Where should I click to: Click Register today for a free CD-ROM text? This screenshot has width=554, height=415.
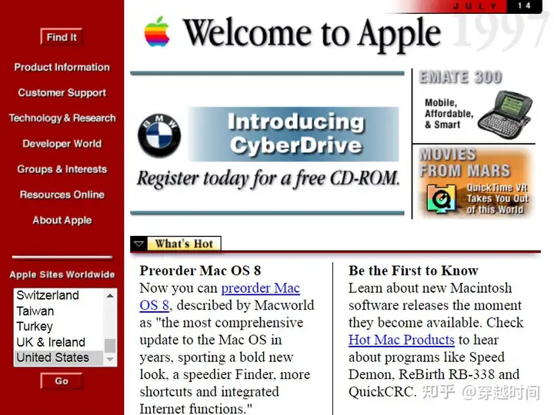coord(269,178)
